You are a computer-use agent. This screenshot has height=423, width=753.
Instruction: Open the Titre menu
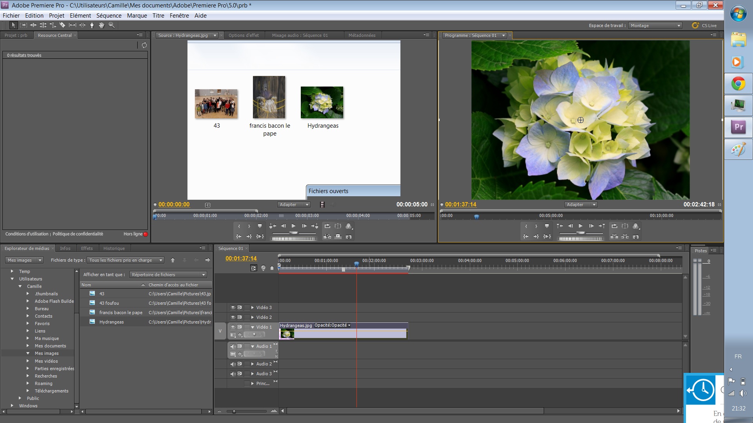(158, 16)
